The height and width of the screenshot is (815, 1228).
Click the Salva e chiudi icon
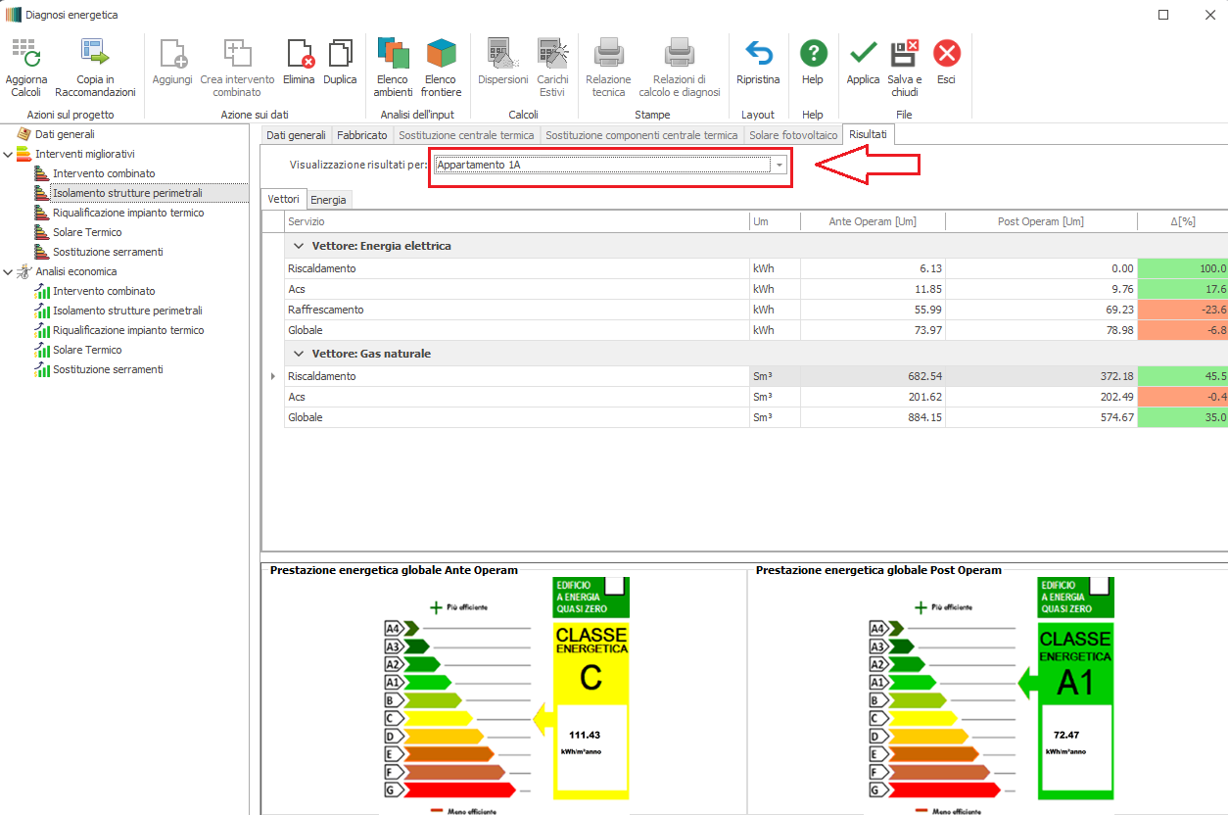tap(904, 54)
